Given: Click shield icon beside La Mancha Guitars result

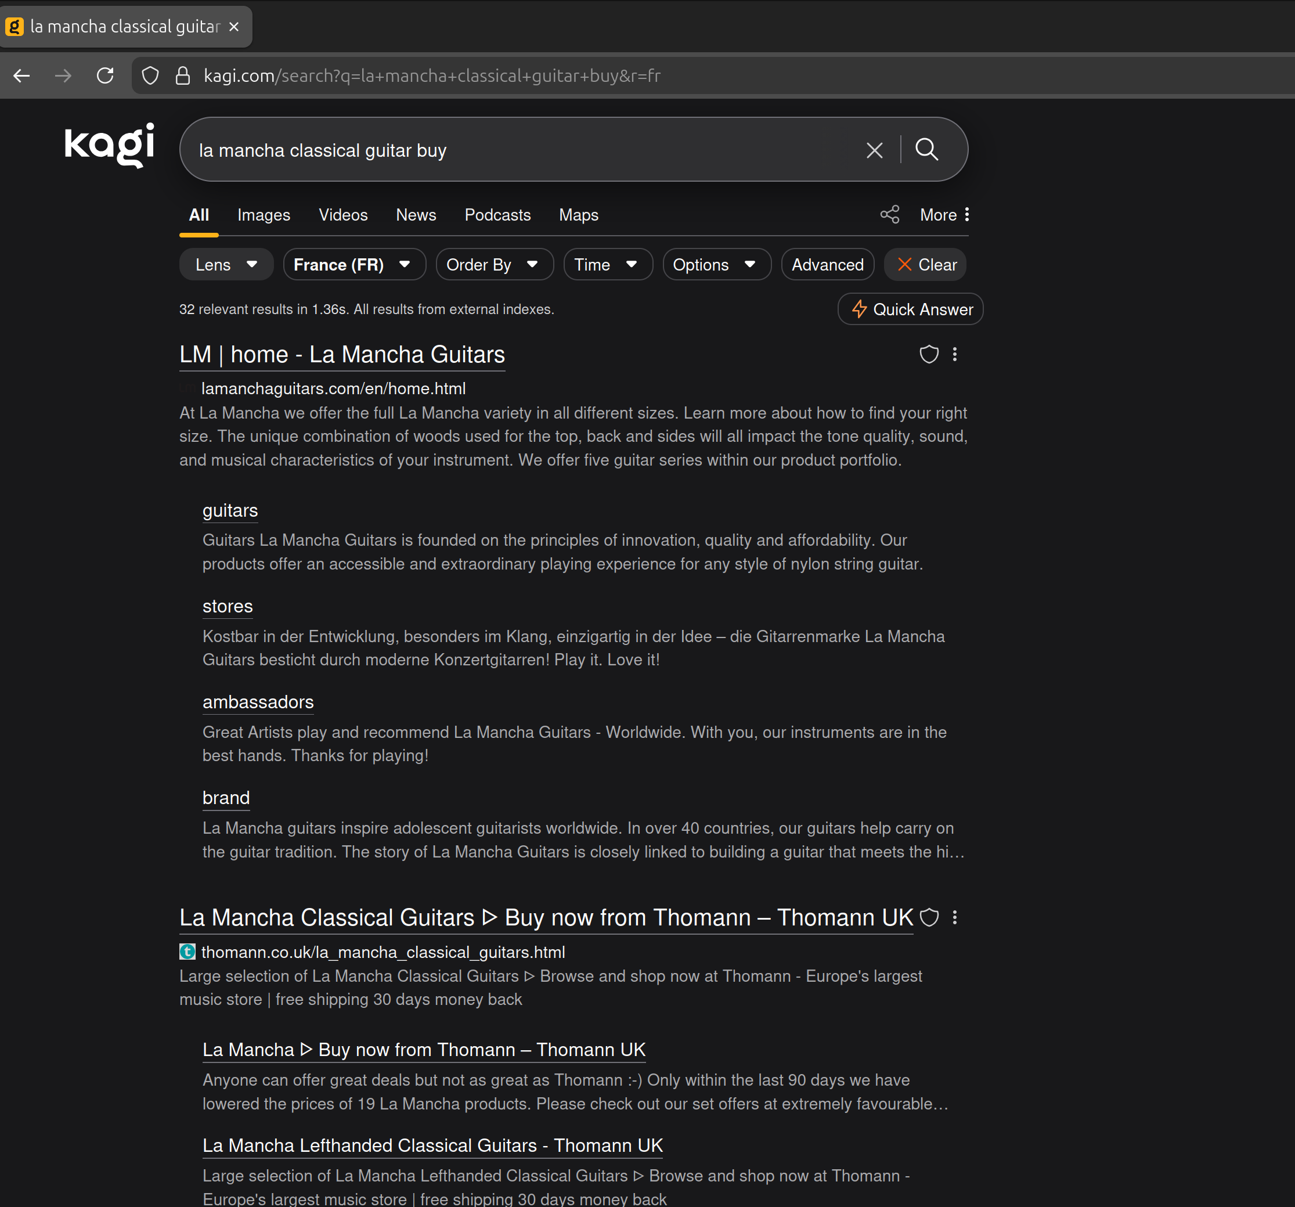Looking at the screenshot, I should click(x=928, y=354).
